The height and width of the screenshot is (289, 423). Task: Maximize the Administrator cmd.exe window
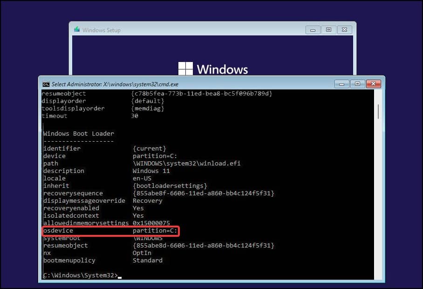[357, 84]
